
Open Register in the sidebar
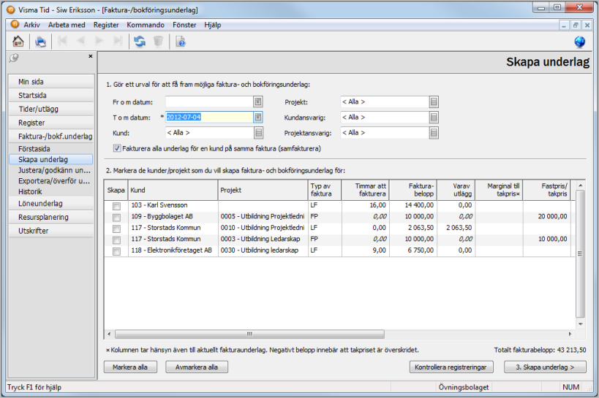point(51,123)
